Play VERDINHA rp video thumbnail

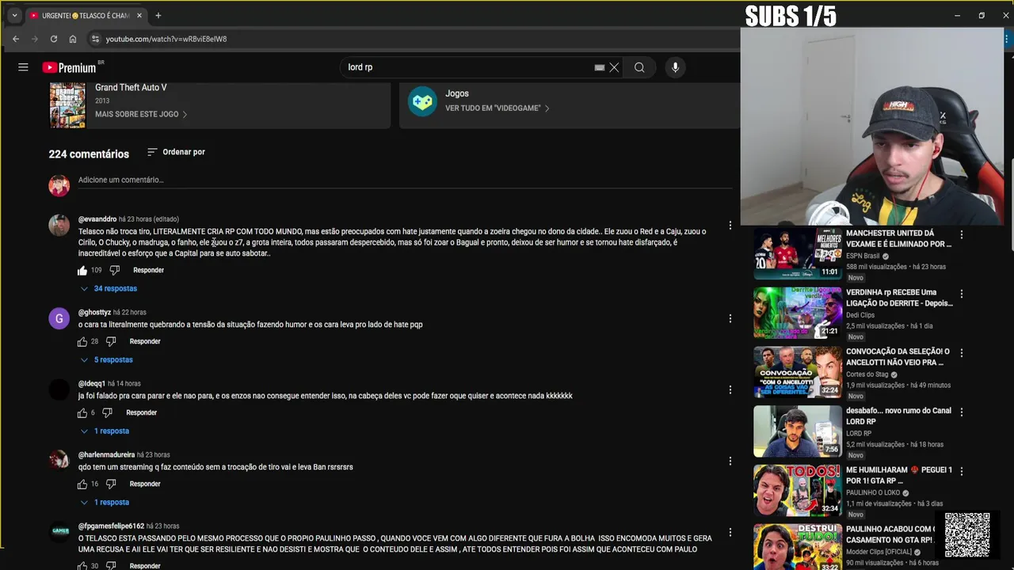pyautogui.click(x=798, y=313)
